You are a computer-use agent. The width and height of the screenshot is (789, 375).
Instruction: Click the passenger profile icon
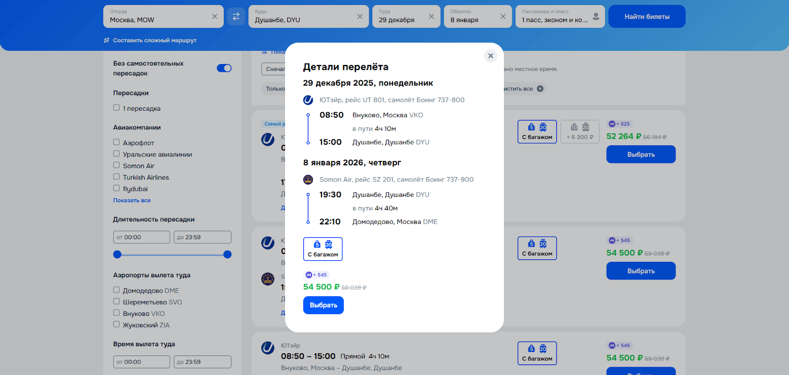click(x=596, y=16)
